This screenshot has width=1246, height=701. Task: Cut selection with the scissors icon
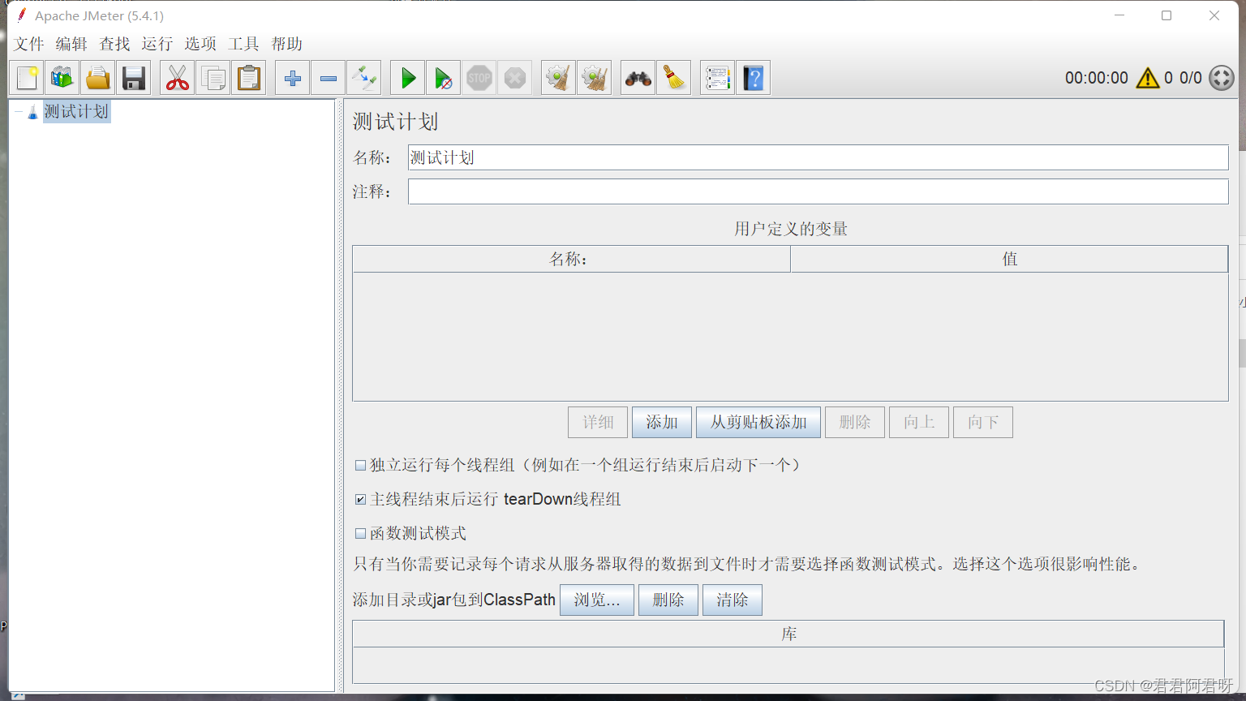click(x=177, y=78)
